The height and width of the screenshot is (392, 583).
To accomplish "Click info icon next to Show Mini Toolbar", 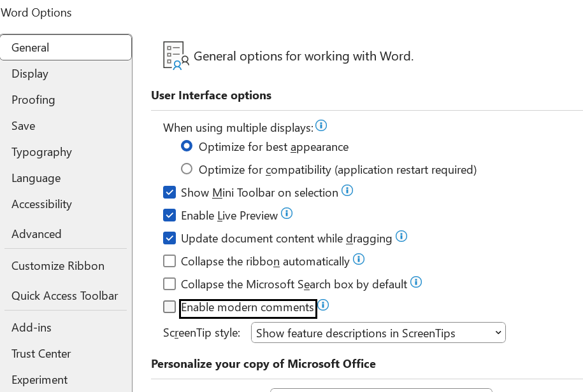I will point(347,191).
